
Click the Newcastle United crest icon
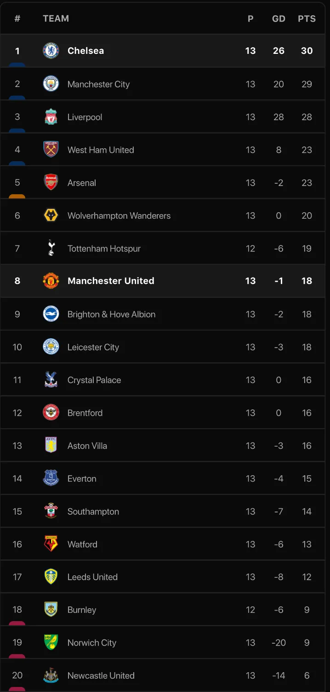(x=51, y=675)
